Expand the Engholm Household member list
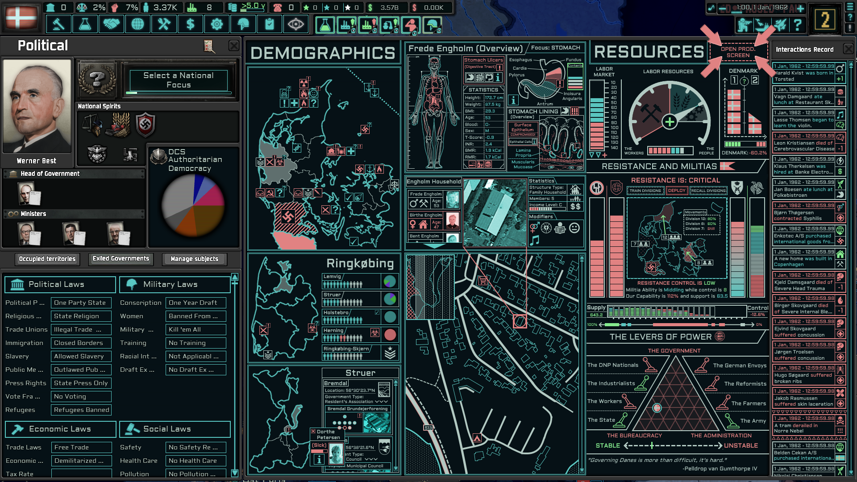Image resolution: width=857 pixels, height=482 pixels. [x=434, y=246]
